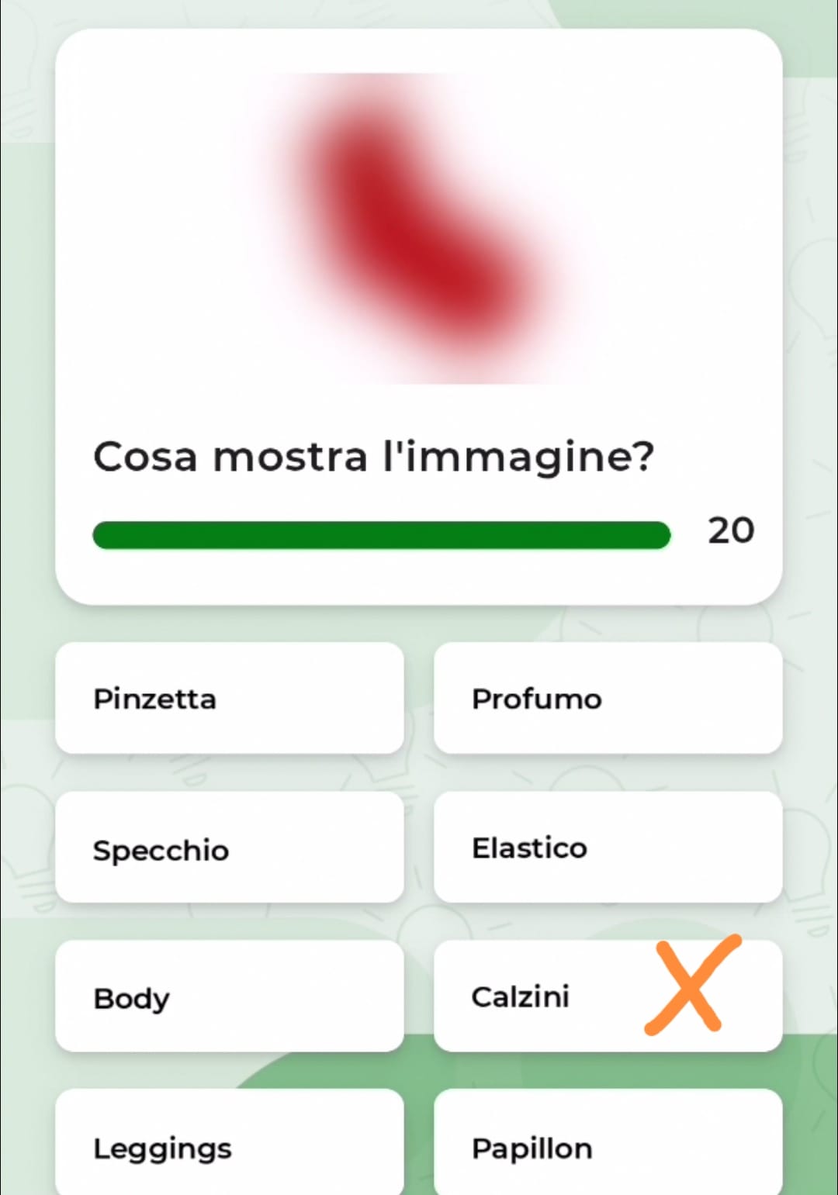Pick the answer meaning mirror
This screenshot has height=1195, width=838.
[230, 848]
